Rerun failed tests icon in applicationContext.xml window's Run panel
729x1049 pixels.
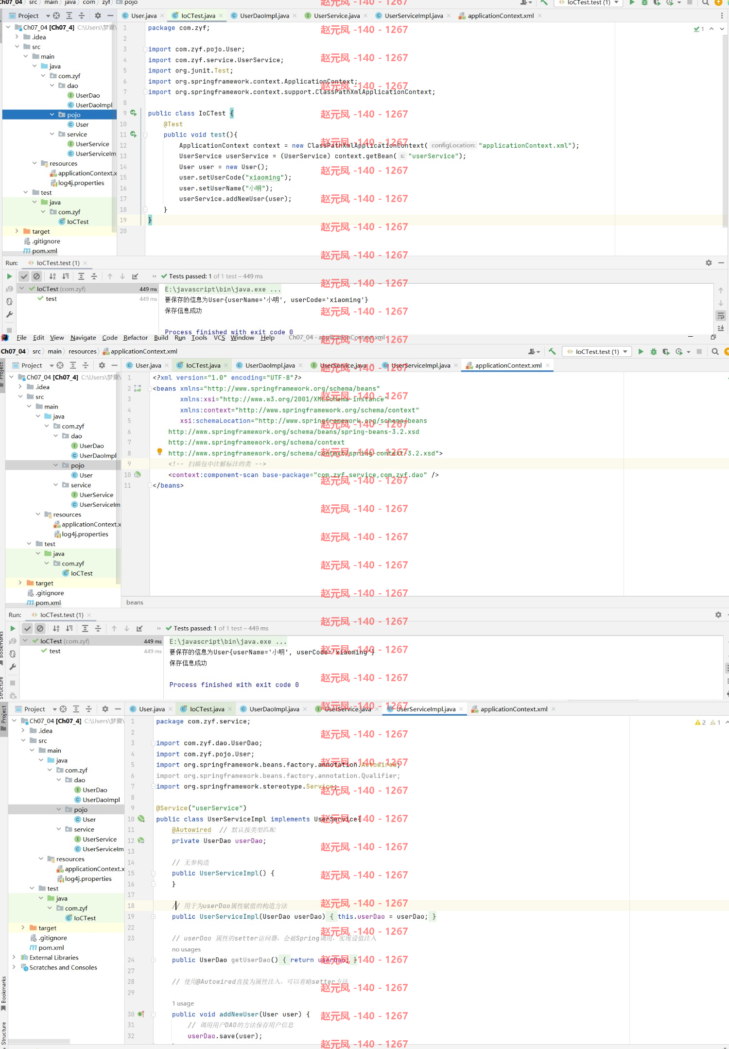(x=13, y=641)
